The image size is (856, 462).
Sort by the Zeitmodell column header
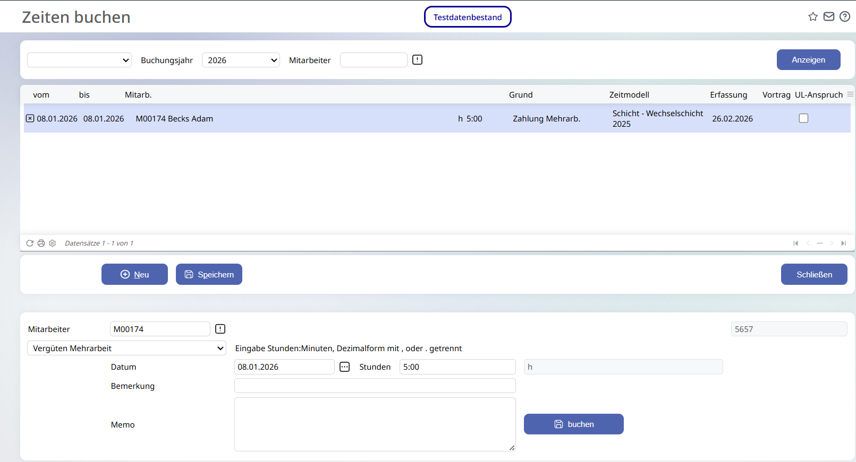pyautogui.click(x=629, y=94)
